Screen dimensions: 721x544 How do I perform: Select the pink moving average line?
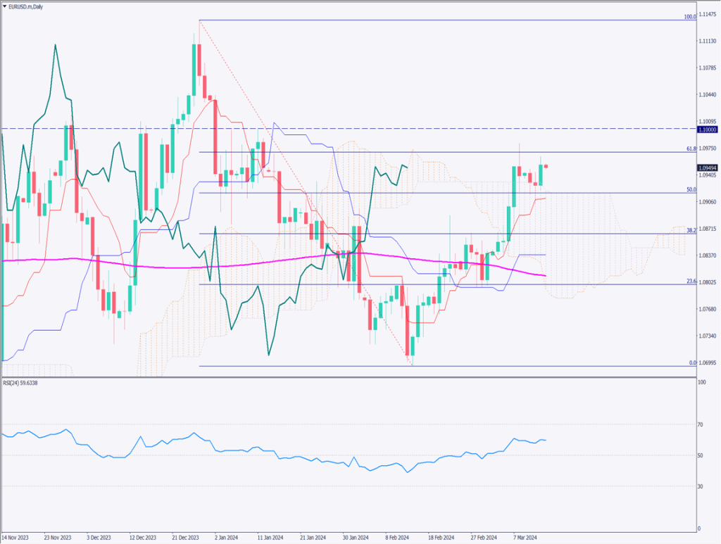pos(176,267)
